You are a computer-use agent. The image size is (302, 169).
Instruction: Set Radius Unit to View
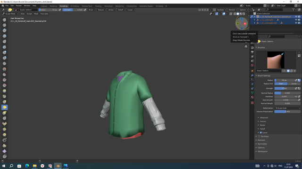pos(281,84)
